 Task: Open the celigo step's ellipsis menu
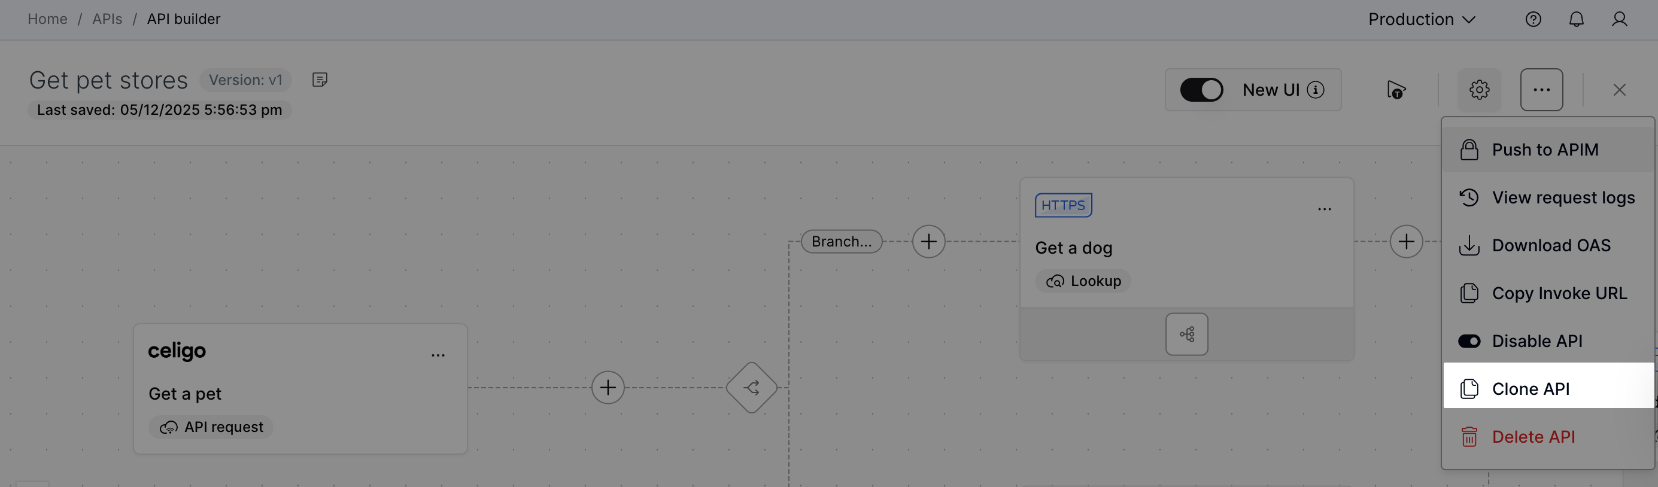[x=438, y=355]
